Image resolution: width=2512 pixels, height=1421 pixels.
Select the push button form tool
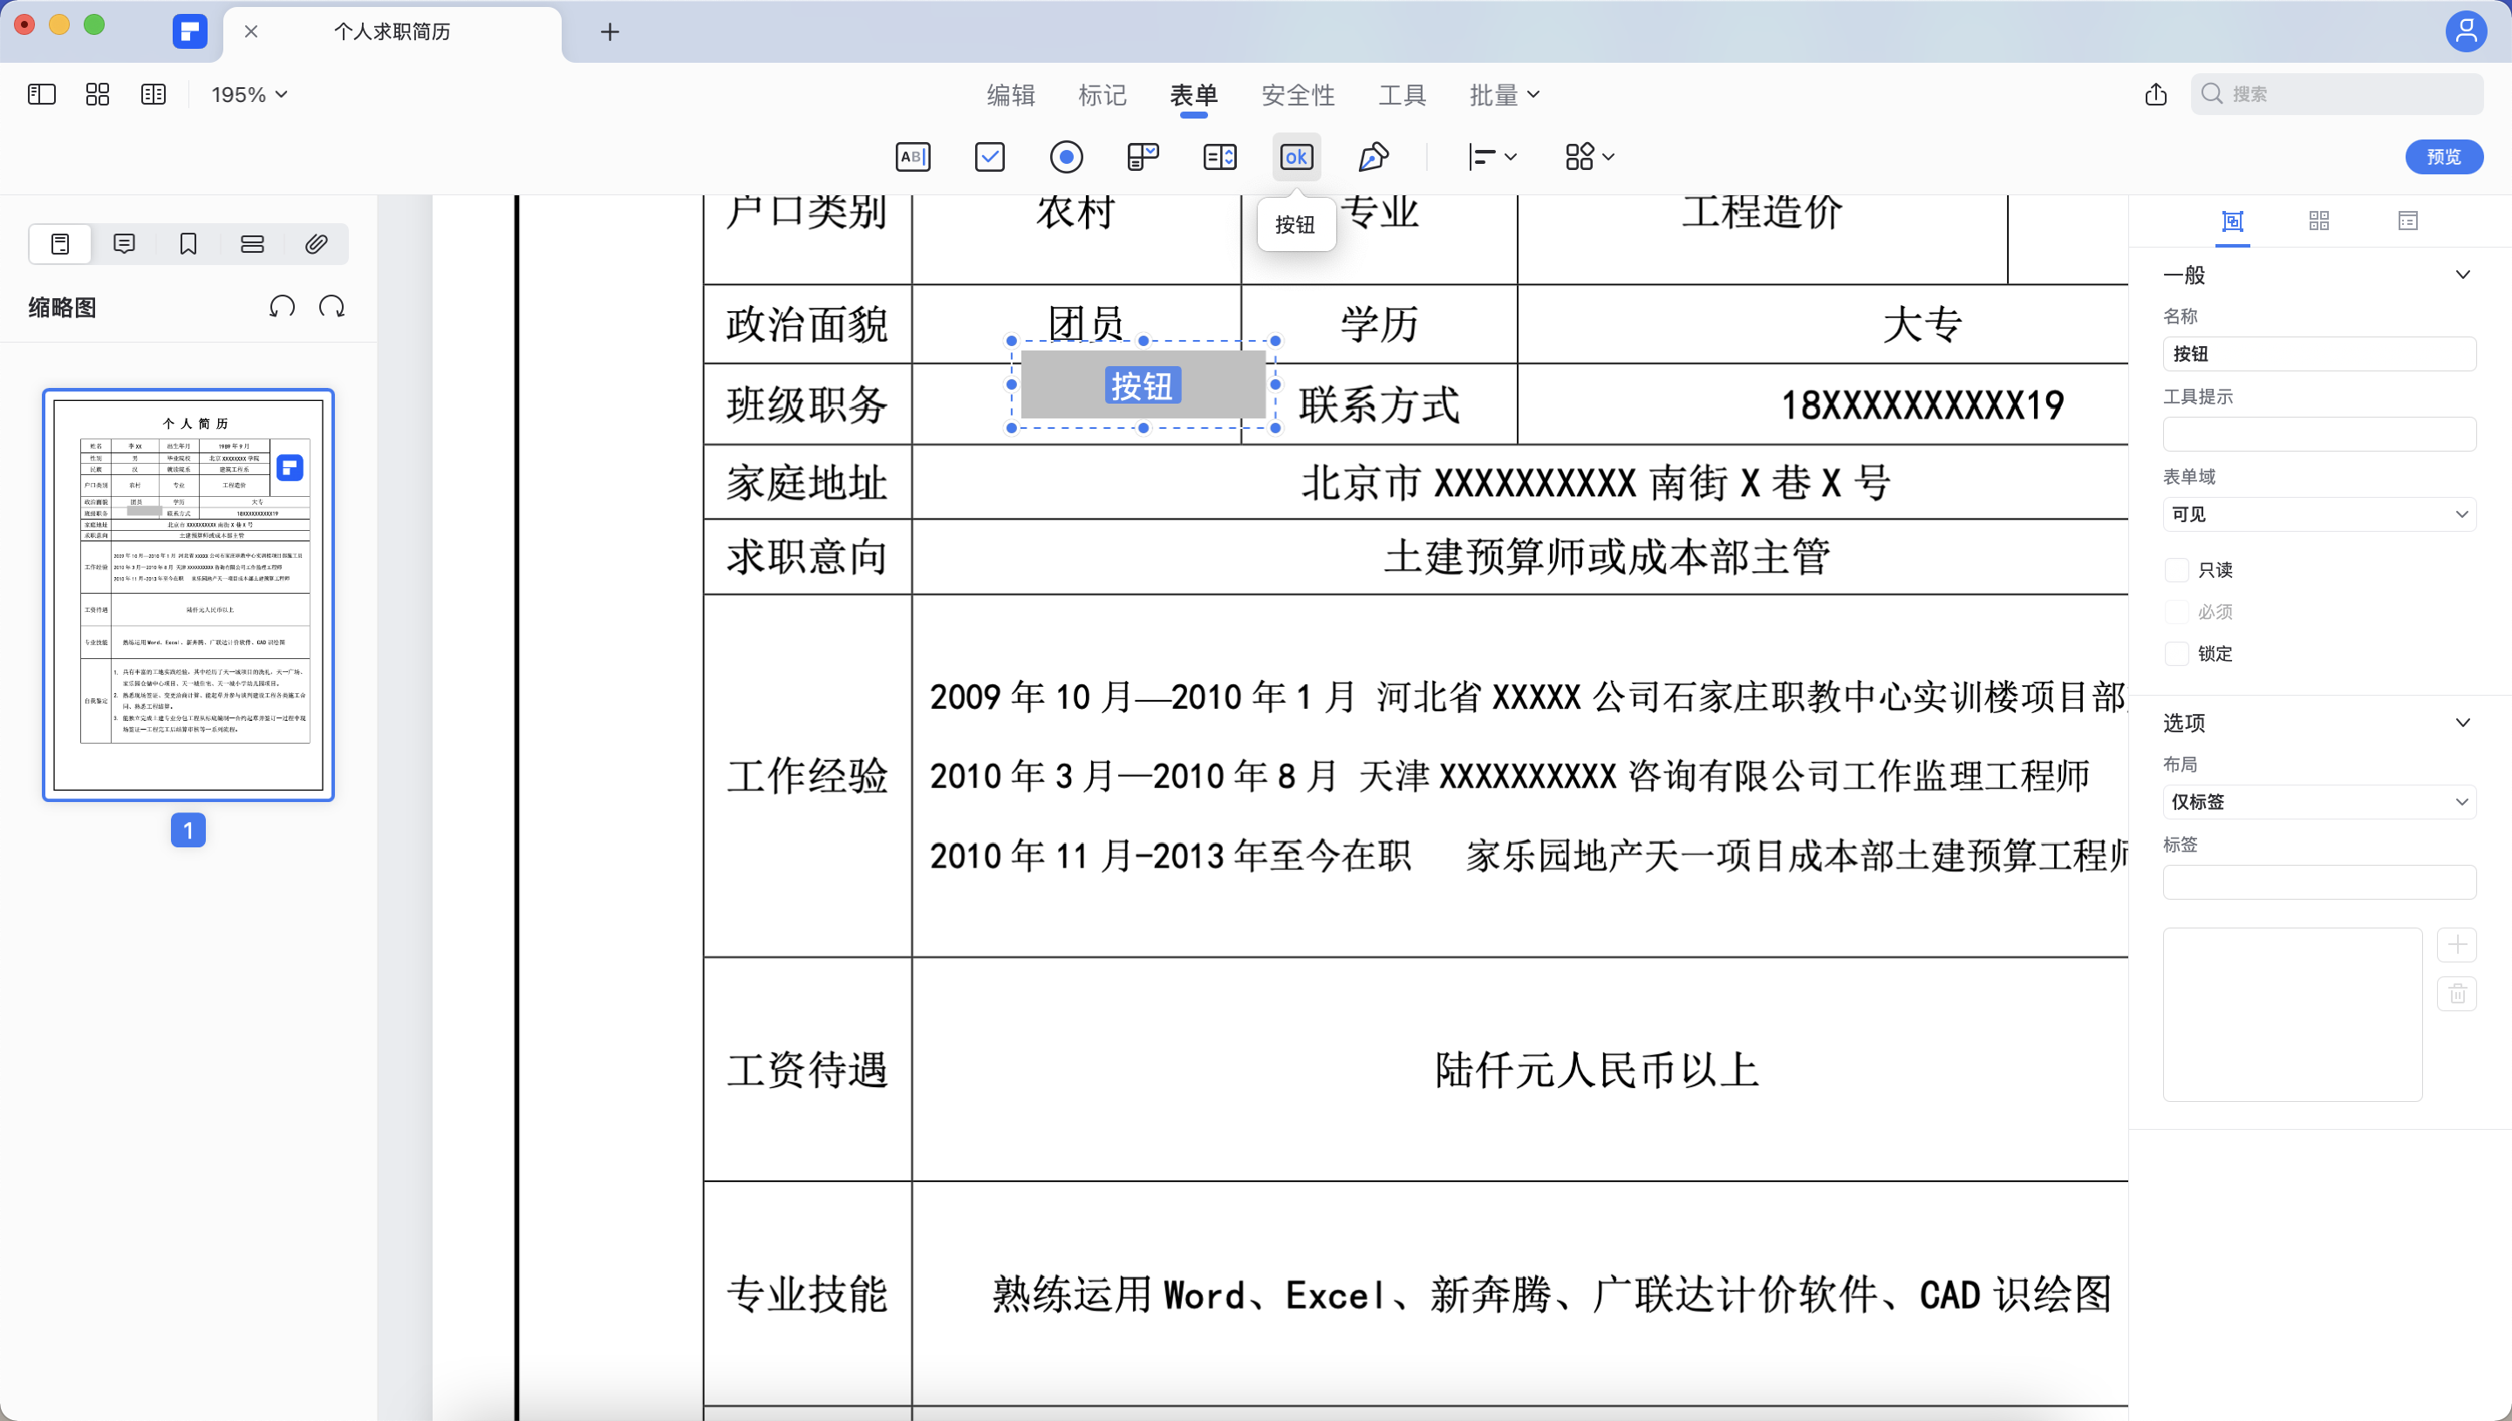point(1295,156)
